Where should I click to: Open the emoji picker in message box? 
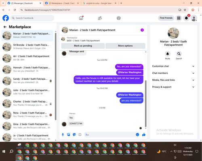point(137,134)
